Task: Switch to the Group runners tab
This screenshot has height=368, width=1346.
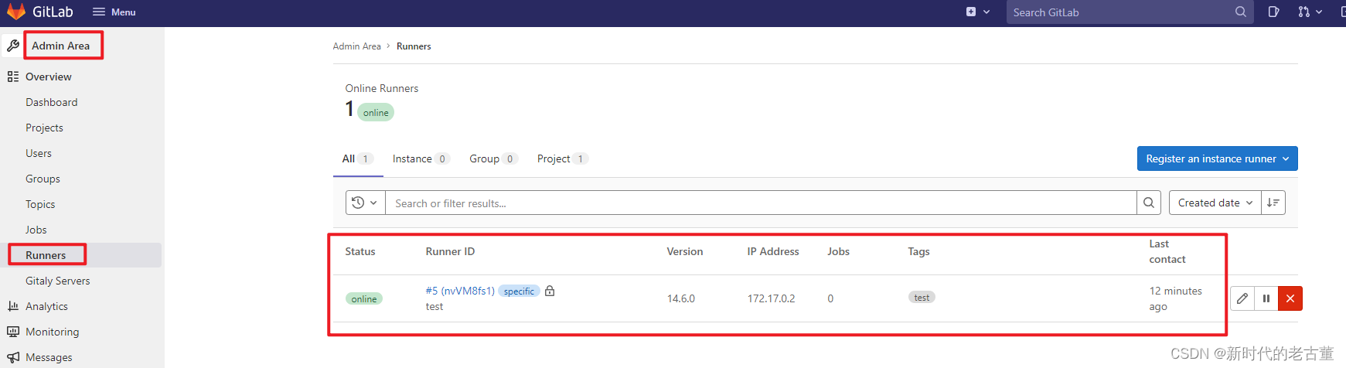Action: point(493,158)
